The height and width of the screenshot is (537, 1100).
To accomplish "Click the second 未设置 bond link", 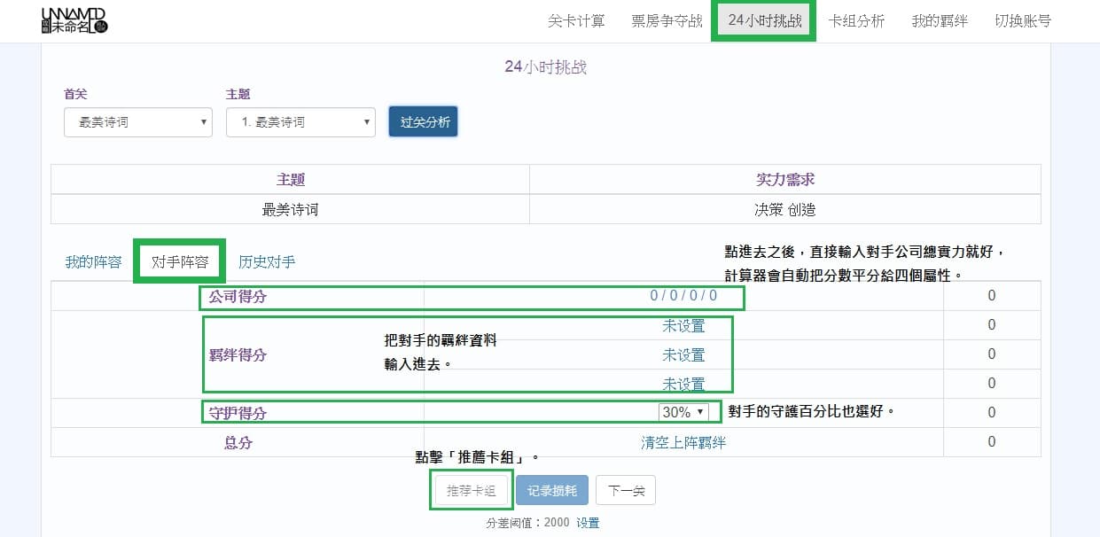I will [x=683, y=354].
